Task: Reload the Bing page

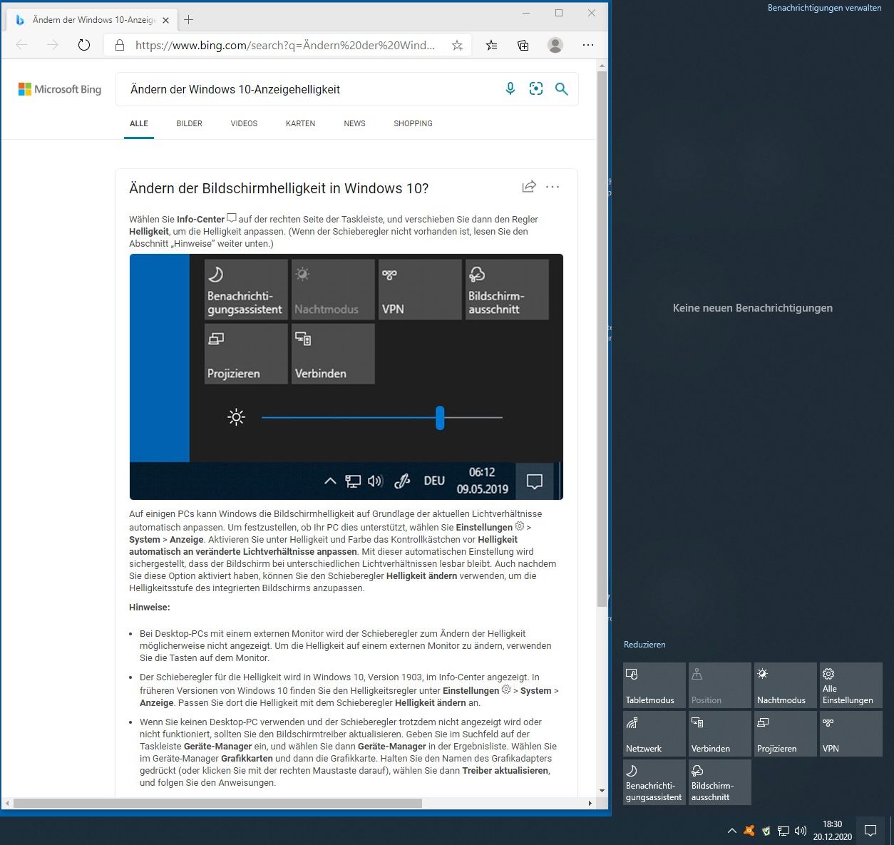Action: click(x=84, y=45)
